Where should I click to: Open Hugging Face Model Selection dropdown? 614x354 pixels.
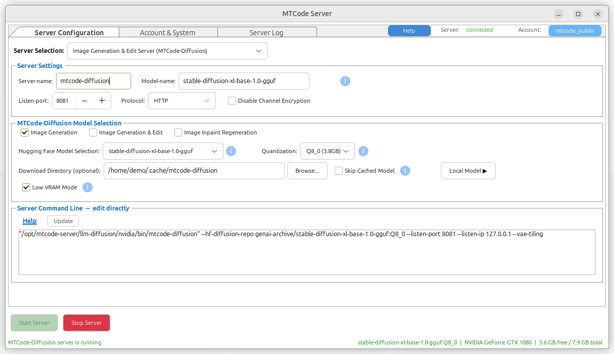[x=163, y=151]
